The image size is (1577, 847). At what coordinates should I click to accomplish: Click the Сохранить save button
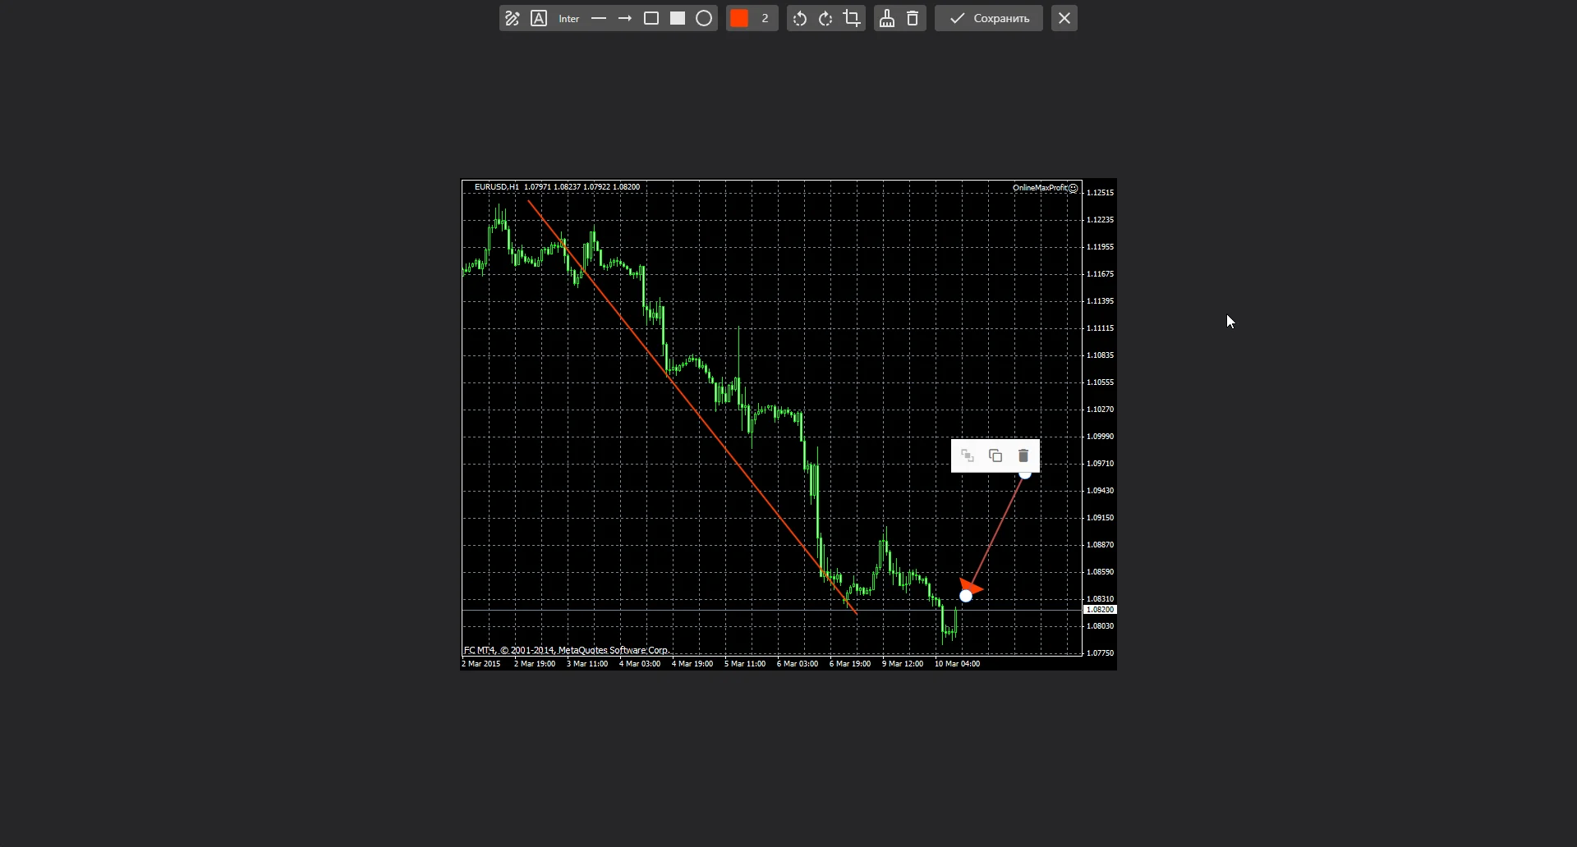(x=989, y=18)
